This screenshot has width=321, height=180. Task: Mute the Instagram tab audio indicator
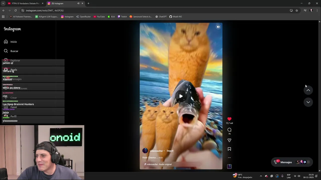(78, 3)
